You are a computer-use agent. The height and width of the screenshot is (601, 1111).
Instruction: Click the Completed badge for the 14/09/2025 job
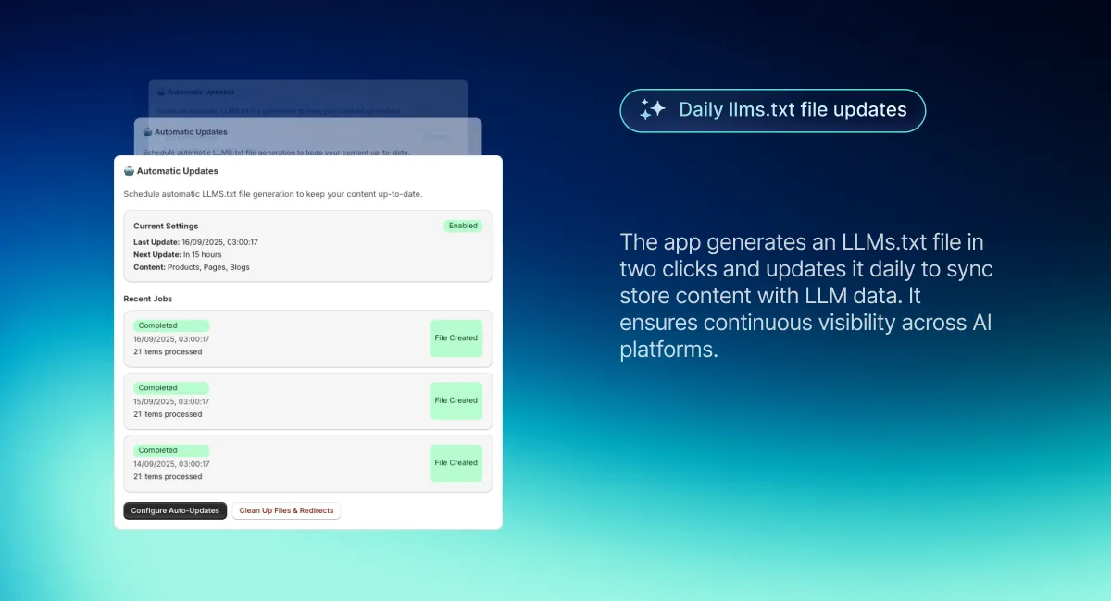point(171,450)
